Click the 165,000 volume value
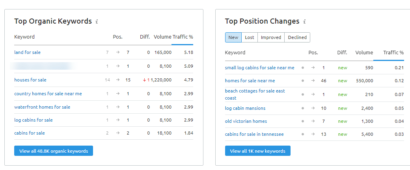 coord(163,52)
